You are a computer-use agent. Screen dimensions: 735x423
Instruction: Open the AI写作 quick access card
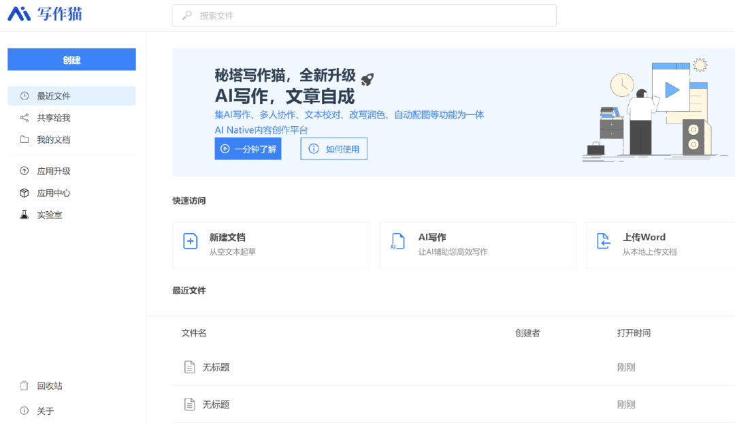pos(478,245)
